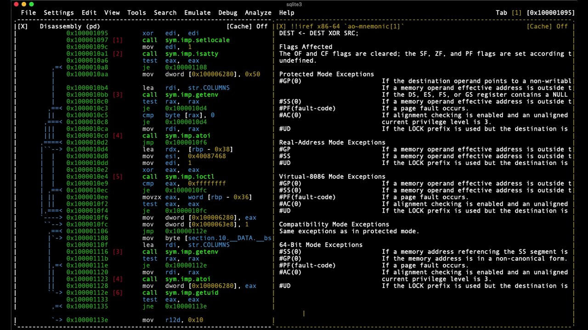Click #UD under Protected Mode Exceptions

tap(285, 129)
